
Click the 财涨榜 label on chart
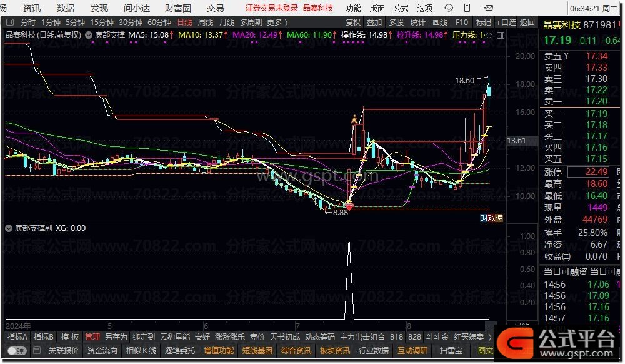[x=491, y=218]
